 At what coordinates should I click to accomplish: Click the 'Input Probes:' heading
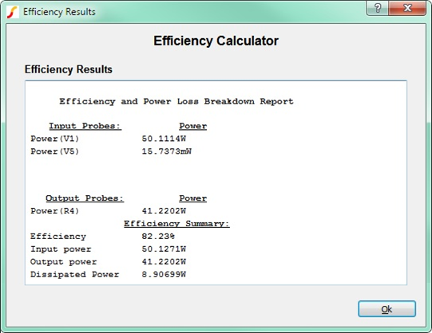pos(85,126)
